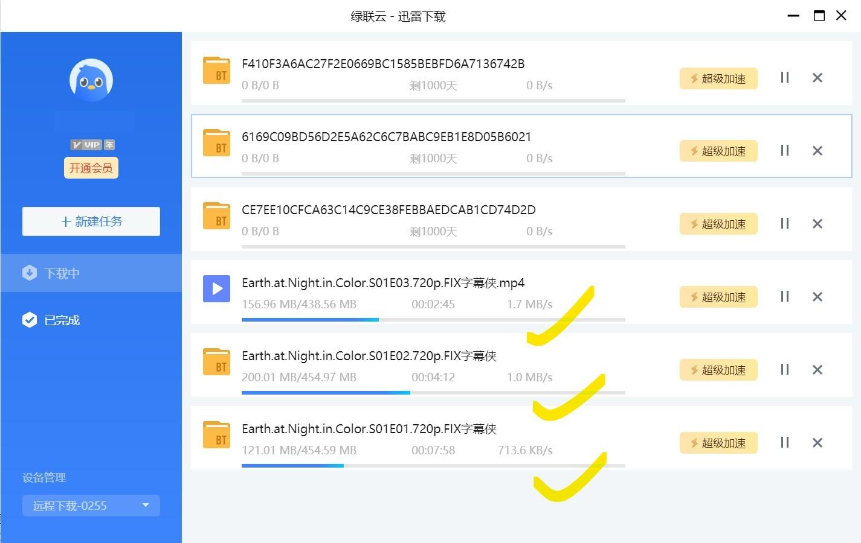The height and width of the screenshot is (543, 861).
Task: Enable 超级加速 for 6169C09B task
Action: (718, 151)
